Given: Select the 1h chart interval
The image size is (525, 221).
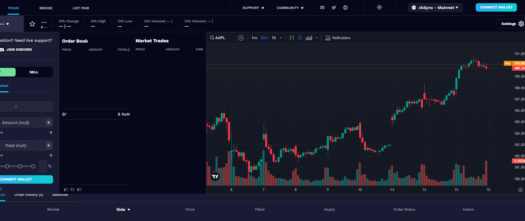Looking at the screenshot, I should coord(274,38).
